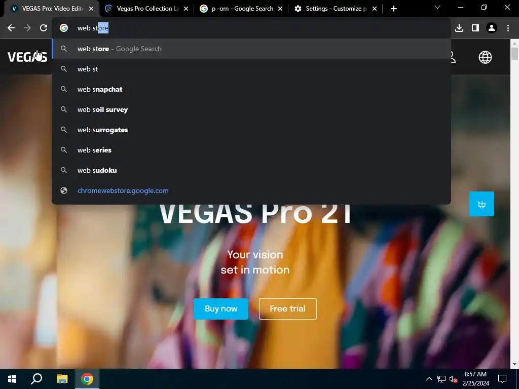Click Show desktop strip at taskbar end
The height and width of the screenshot is (389, 519).
pyautogui.click(x=517, y=379)
